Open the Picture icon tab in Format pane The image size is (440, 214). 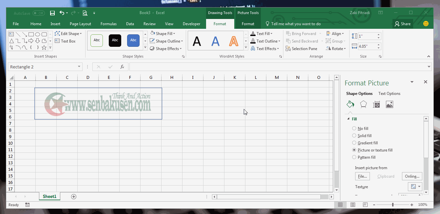pos(390,104)
